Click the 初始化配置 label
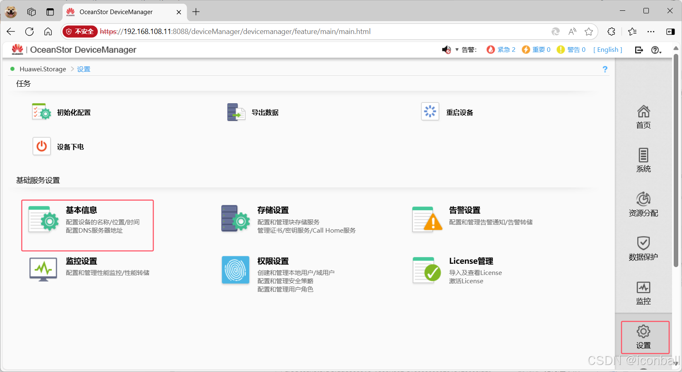The height and width of the screenshot is (372, 682). 74,112
